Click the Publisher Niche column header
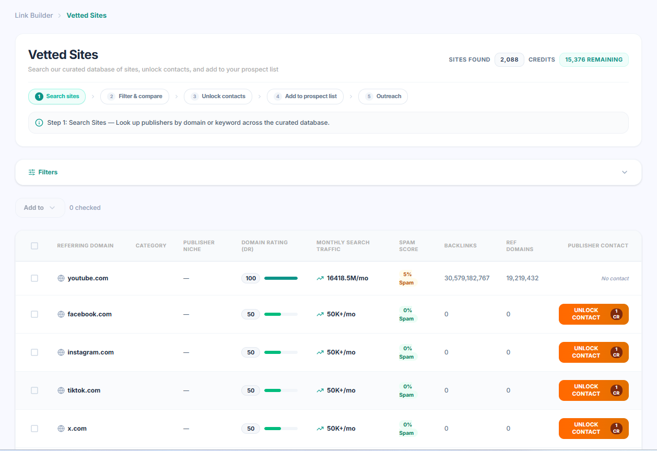The image size is (657, 451). (199, 246)
